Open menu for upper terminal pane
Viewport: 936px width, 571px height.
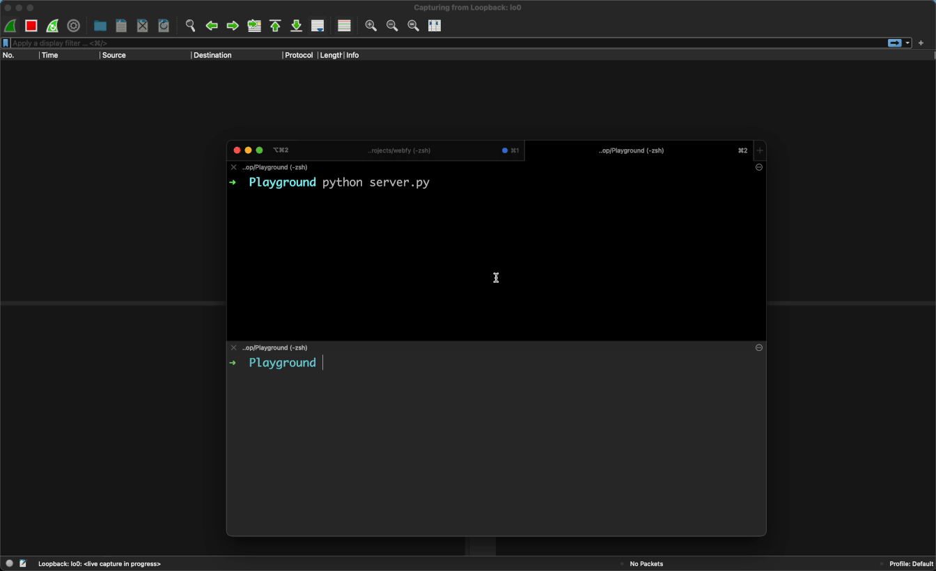pyautogui.click(x=759, y=167)
